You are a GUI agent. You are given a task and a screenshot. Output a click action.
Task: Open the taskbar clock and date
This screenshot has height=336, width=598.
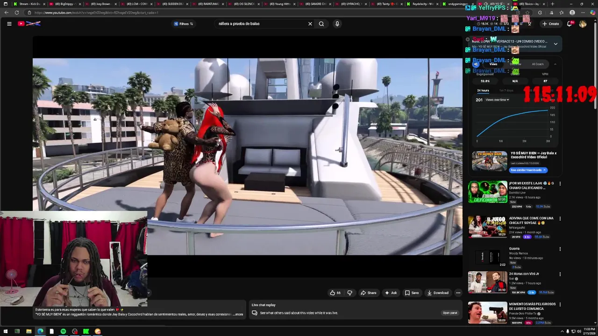click(589, 331)
